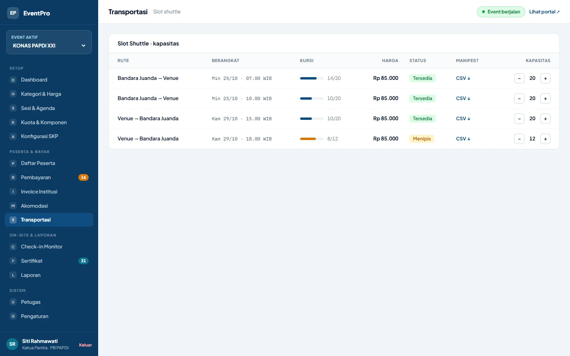The image size is (570, 356).
Task: Open Laporan reports
Action: tap(49, 275)
